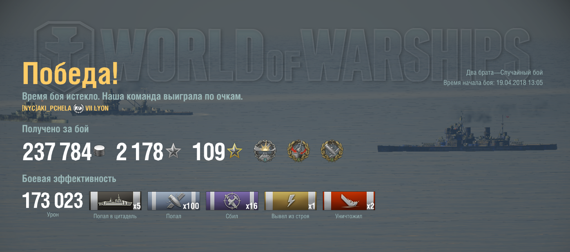Click the first achievement medal with explosion
The image size is (570, 252).
(x=265, y=151)
